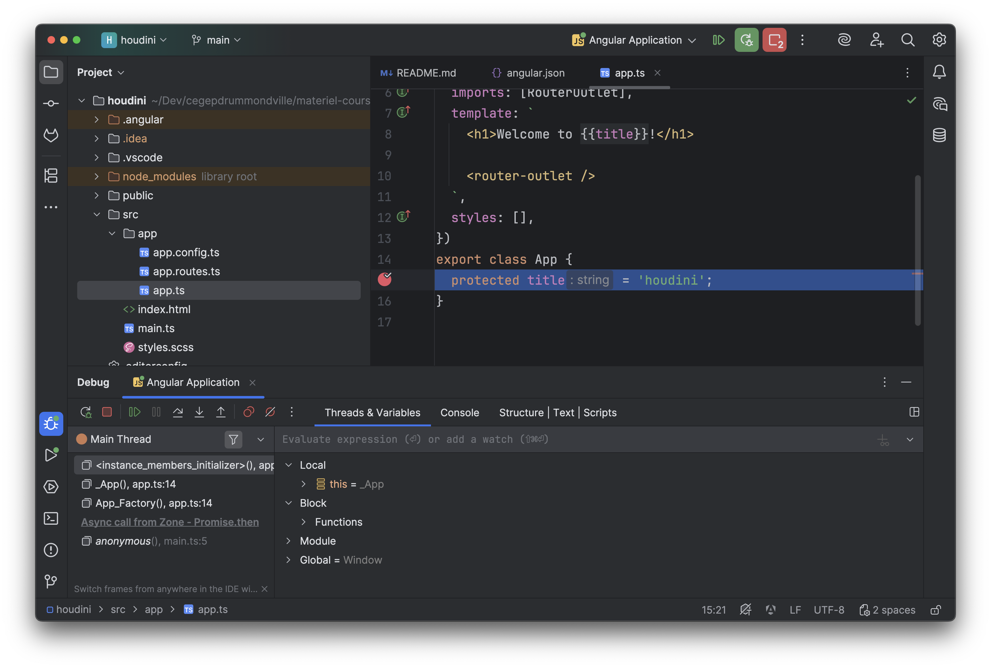Viewport: 991px width, 668px height.
Task: Open the Git tool window icon
Action: (x=51, y=581)
